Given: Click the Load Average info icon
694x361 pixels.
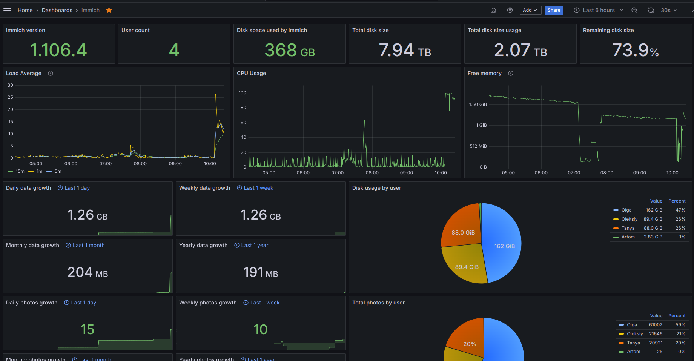Looking at the screenshot, I should coord(51,73).
